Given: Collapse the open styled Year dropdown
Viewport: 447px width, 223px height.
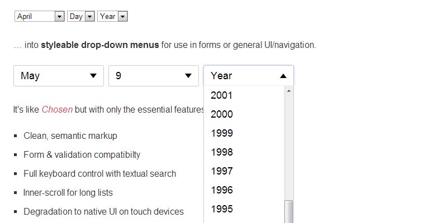Looking at the screenshot, I should [x=248, y=76].
